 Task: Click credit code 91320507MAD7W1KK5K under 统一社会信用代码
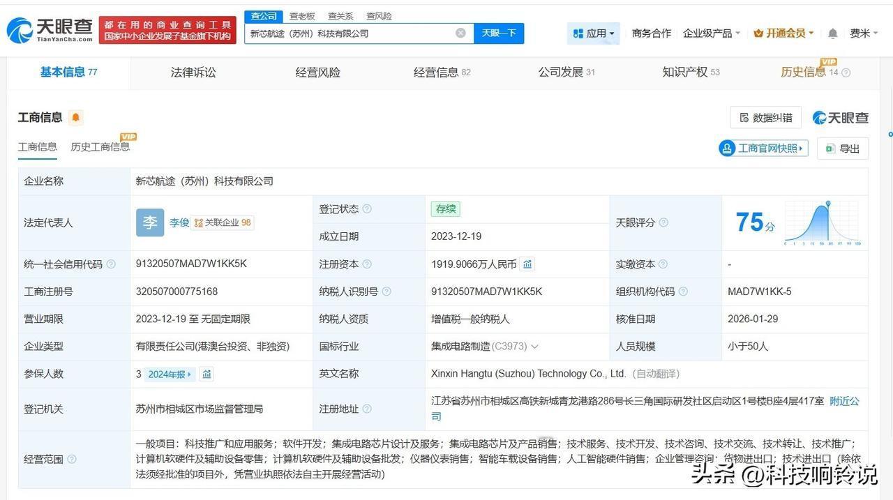pos(191,264)
